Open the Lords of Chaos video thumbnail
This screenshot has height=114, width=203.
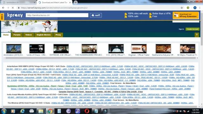(37, 48)
